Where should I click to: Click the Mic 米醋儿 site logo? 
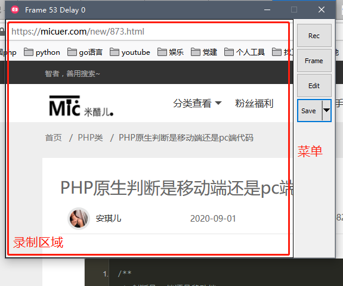point(81,106)
